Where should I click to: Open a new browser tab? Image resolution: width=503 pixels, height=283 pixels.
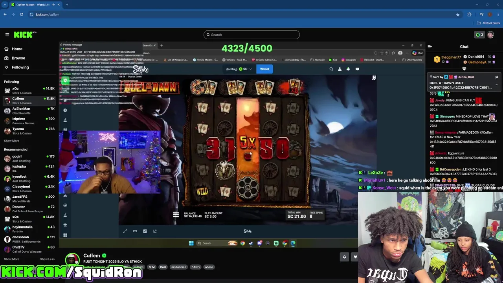(x=67, y=5)
